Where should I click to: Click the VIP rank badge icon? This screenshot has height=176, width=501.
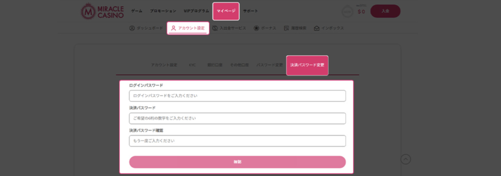347,12
